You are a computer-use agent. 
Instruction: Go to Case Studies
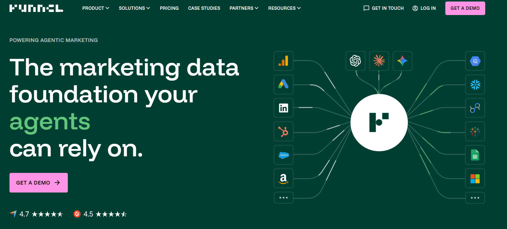(x=204, y=8)
